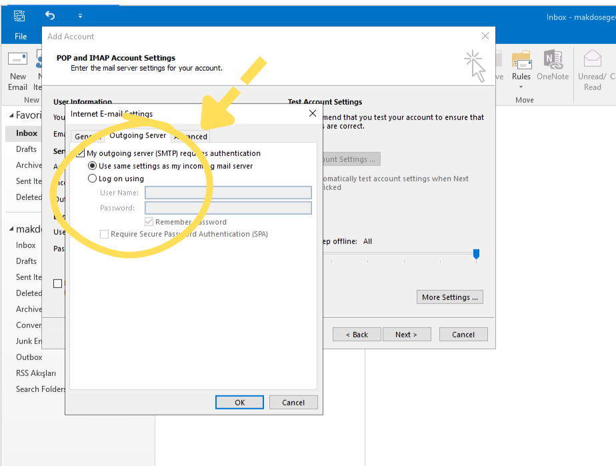The image size is (616, 466).
Task: Click the Unread/Read envelope icon
Action: [592, 59]
